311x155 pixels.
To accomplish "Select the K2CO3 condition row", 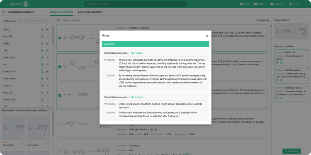I will [x=26, y=29].
